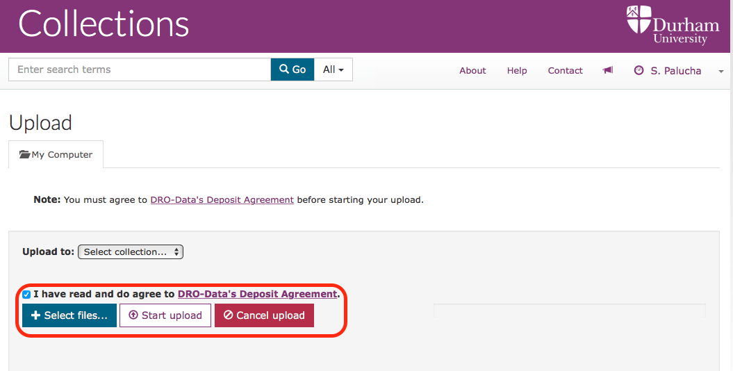Click the plus icon on Select files
Viewport: 733px width, 371px height.
pyautogui.click(x=35, y=315)
